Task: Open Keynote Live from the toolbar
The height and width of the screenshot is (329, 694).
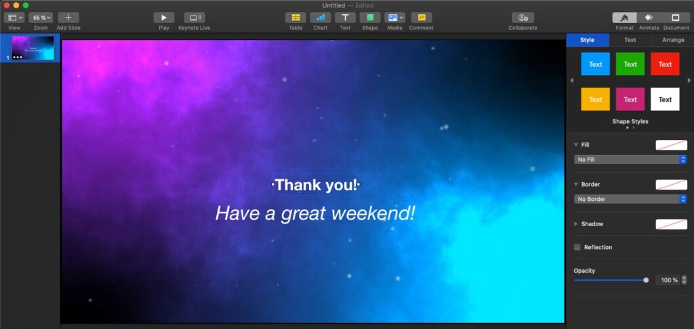Action: [194, 18]
